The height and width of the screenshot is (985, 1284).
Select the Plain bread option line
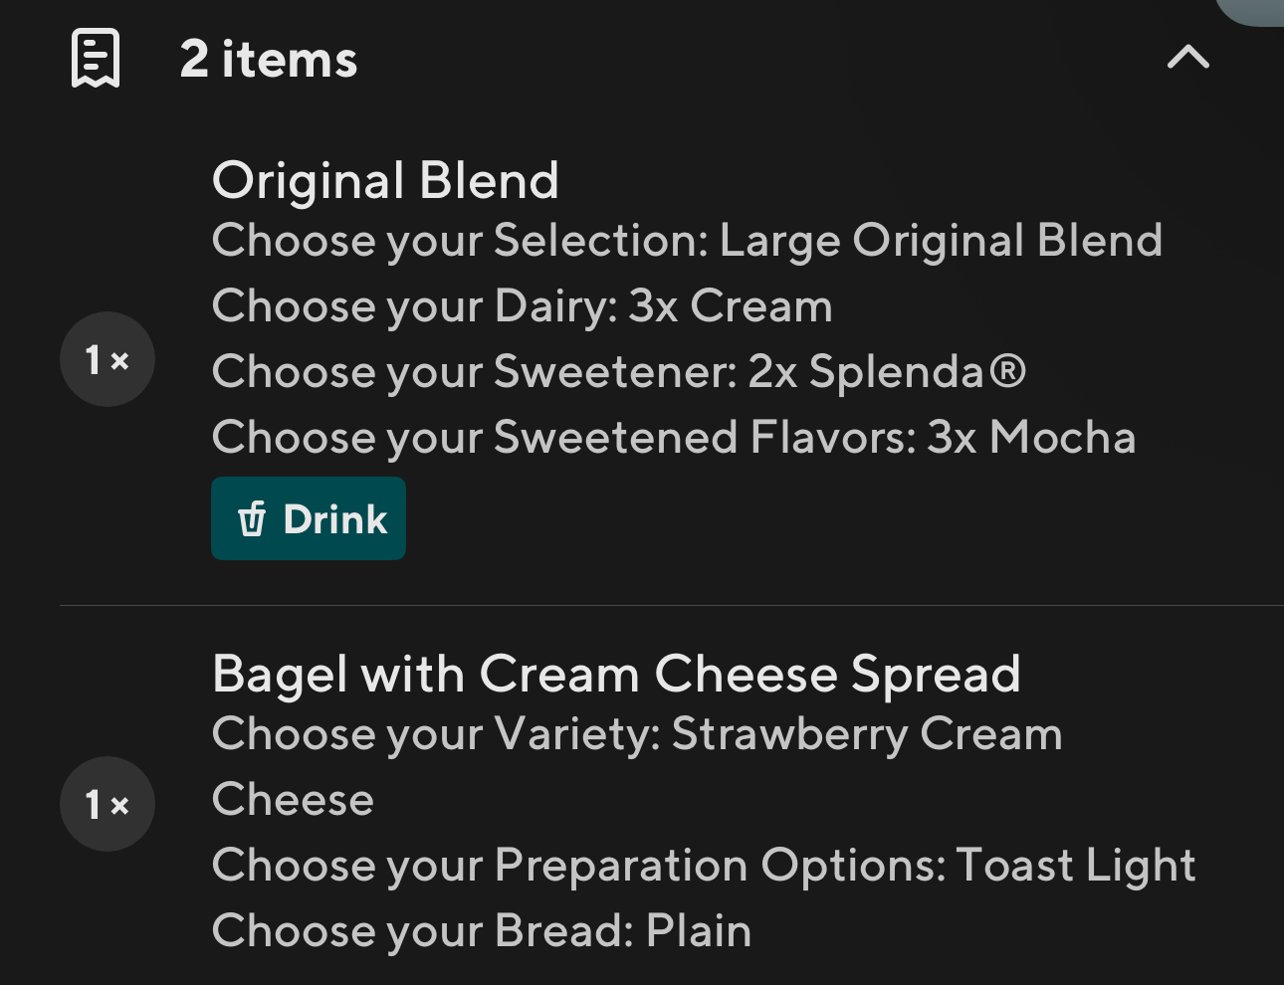482,931
